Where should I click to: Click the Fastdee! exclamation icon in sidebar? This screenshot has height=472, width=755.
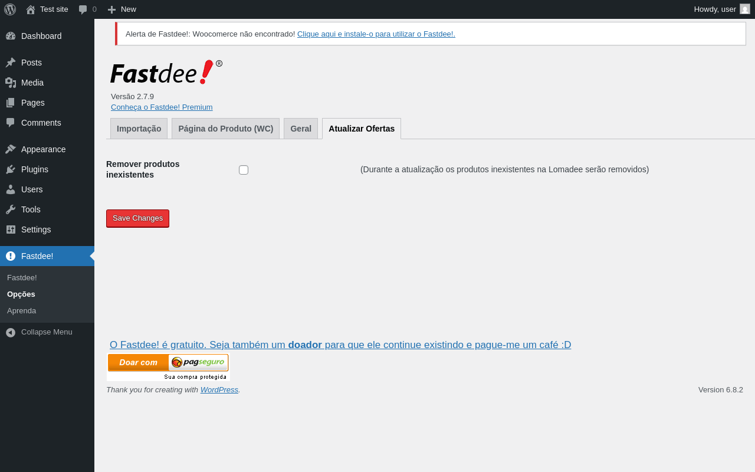tap(11, 256)
